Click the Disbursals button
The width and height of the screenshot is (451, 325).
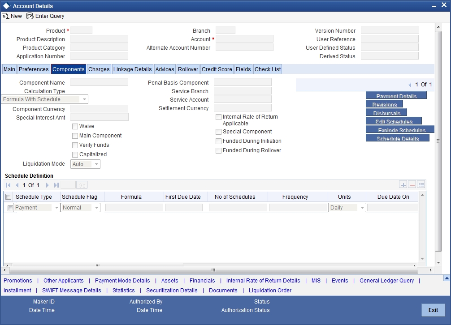pos(386,112)
